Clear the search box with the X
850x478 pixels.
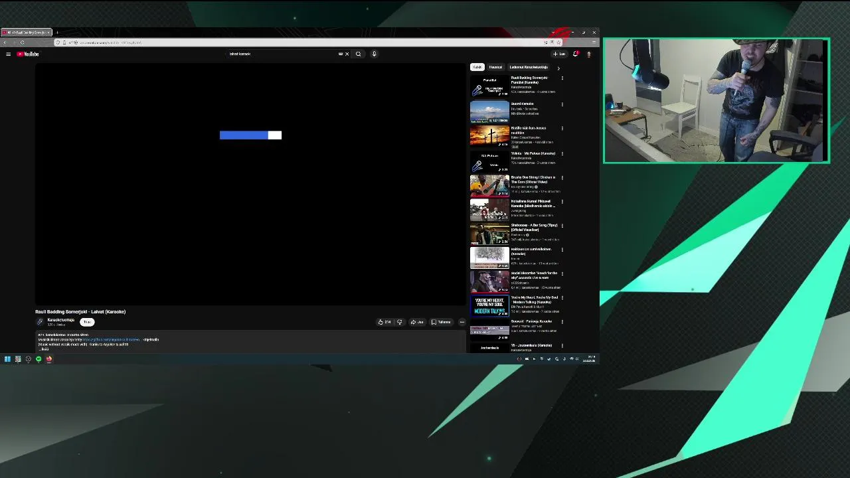point(347,54)
